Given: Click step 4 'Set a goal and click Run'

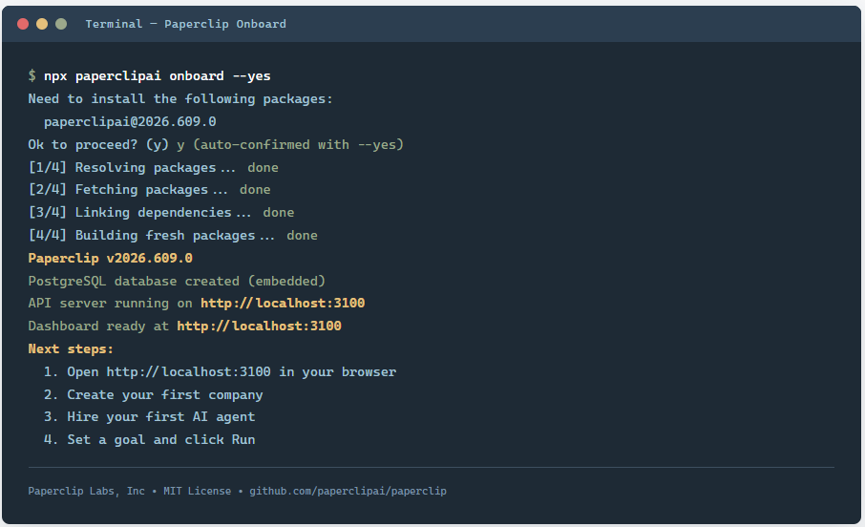Looking at the screenshot, I should tap(150, 440).
